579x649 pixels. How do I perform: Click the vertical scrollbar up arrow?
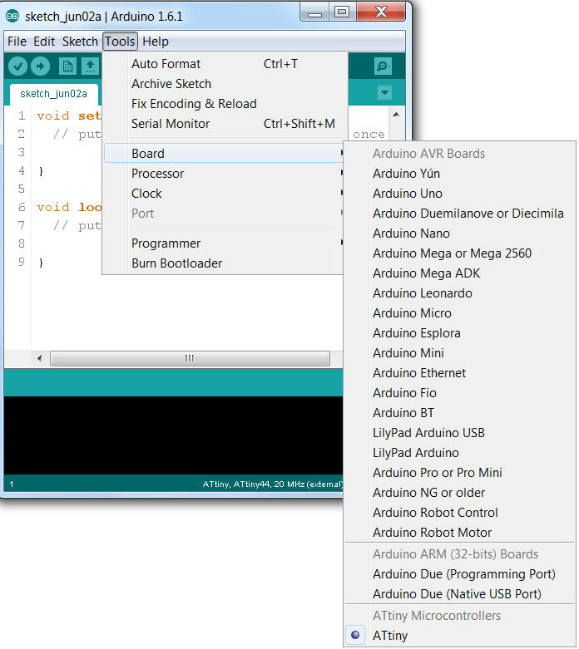click(396, 114)
